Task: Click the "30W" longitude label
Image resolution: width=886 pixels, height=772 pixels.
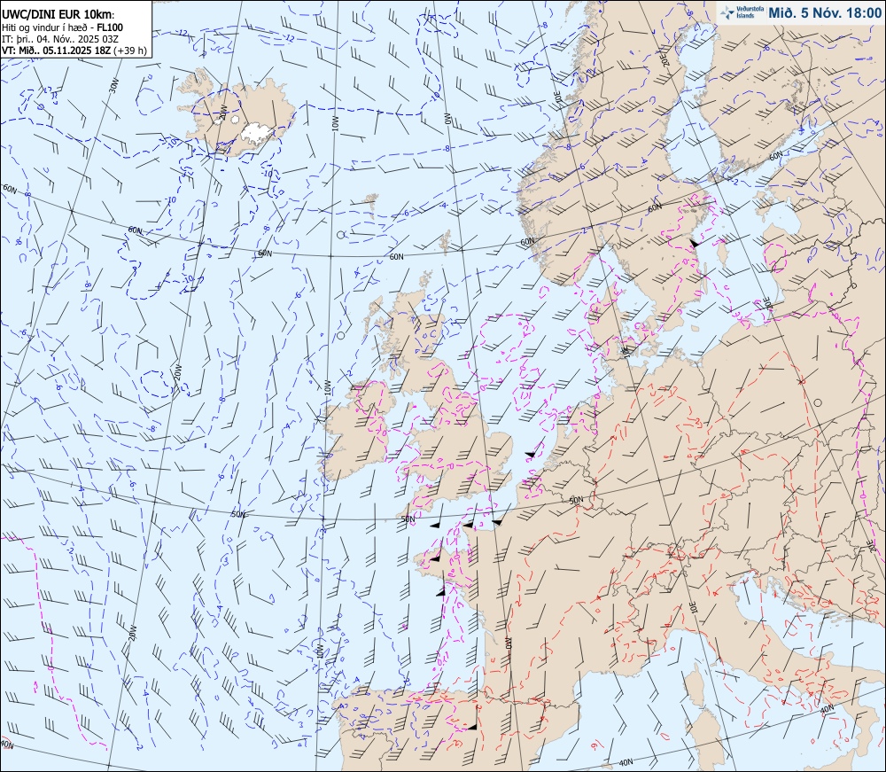Action: pos(113,86)
